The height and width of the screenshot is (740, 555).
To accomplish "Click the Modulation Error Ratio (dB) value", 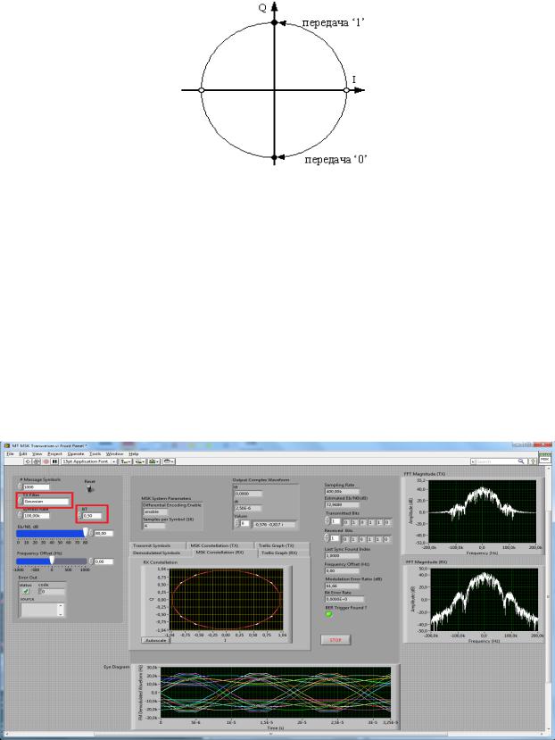I will 342,586.
